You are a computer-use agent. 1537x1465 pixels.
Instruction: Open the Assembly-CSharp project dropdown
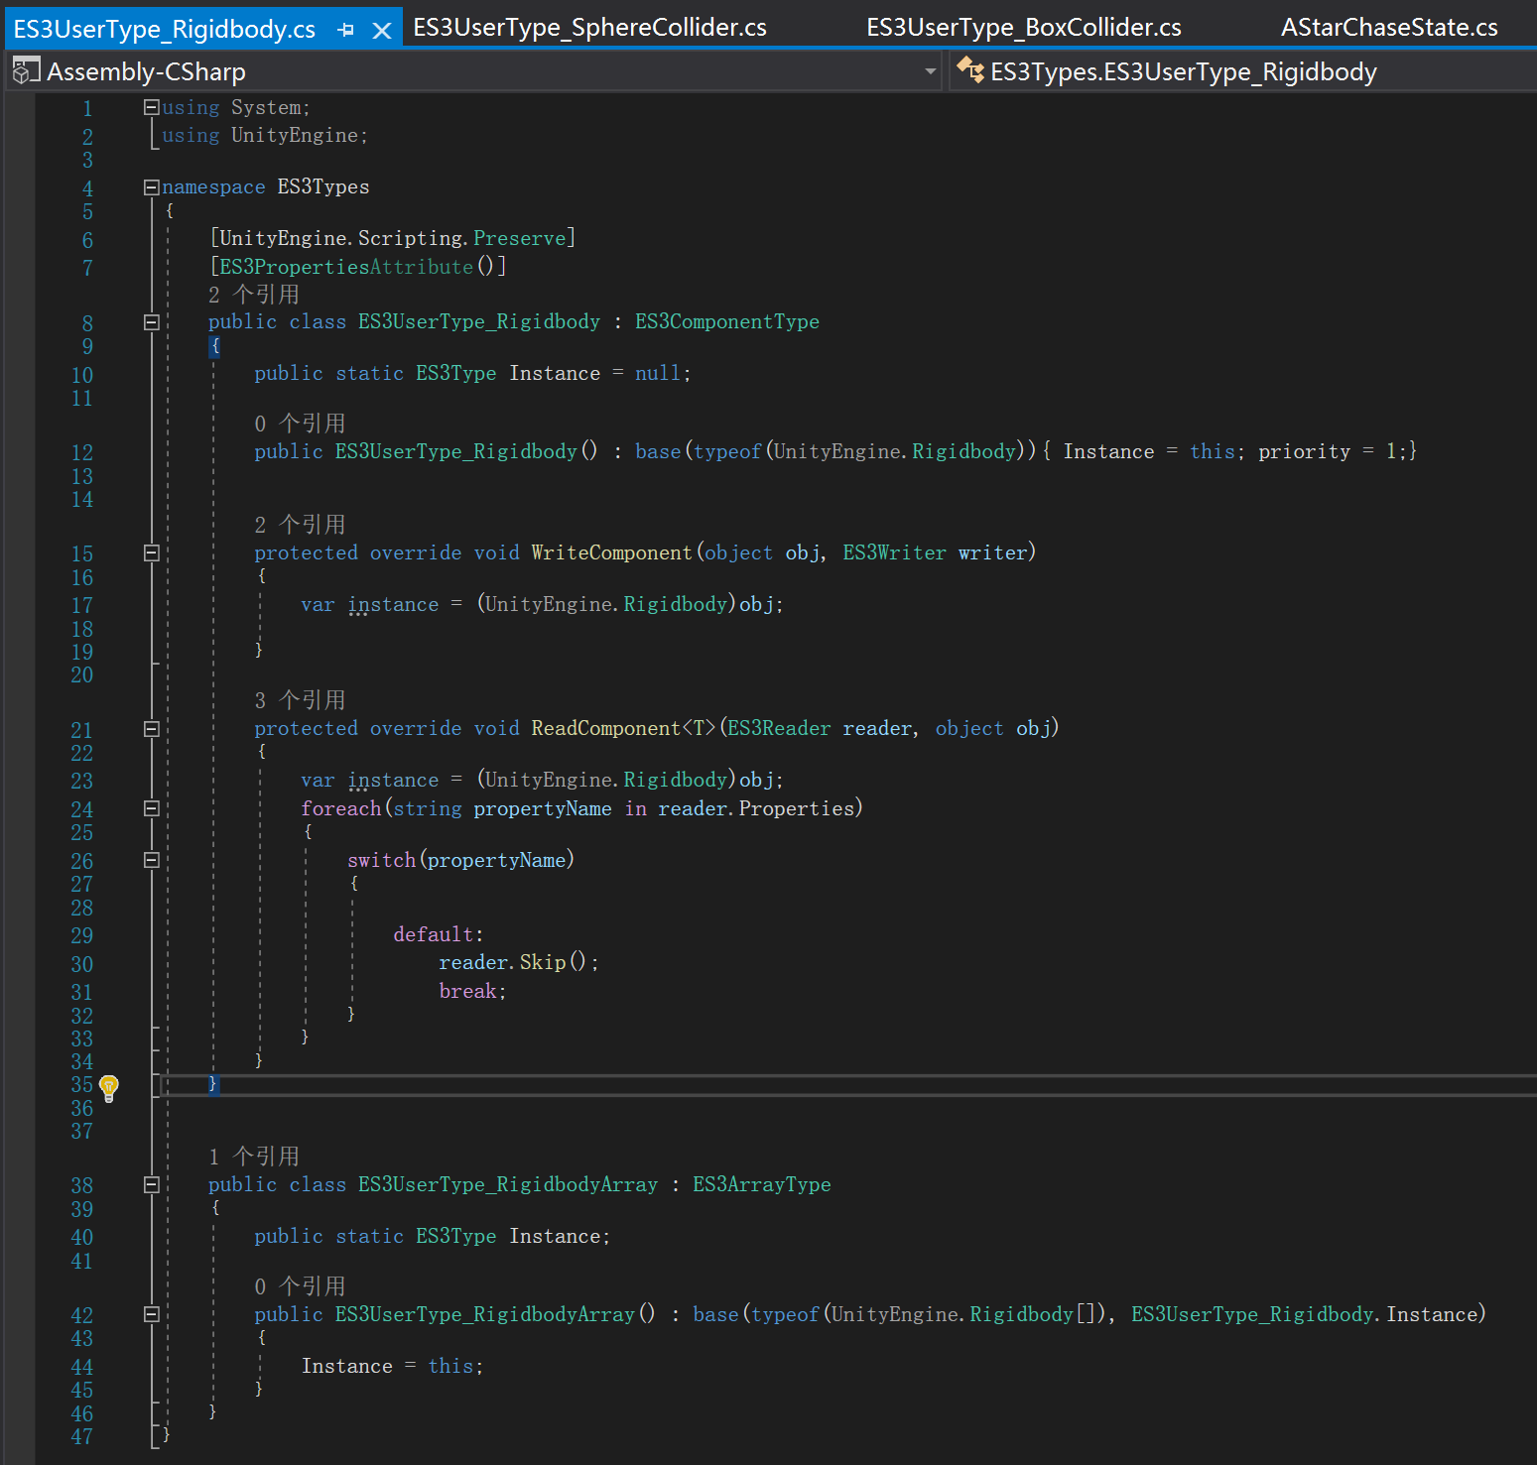click(930, 71)
